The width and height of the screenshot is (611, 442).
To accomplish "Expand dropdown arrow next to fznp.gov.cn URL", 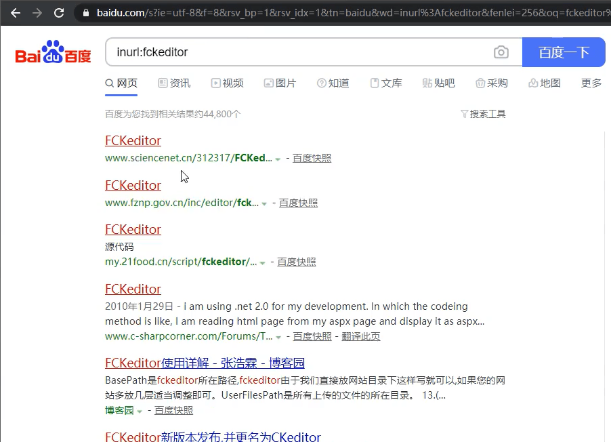I will coord(264,203).
